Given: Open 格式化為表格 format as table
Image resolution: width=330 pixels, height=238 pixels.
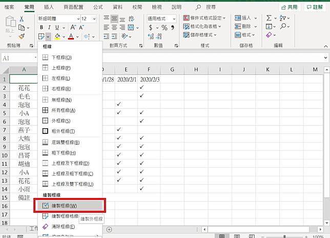Looking at the screenshot, I should tap(202, 27).
